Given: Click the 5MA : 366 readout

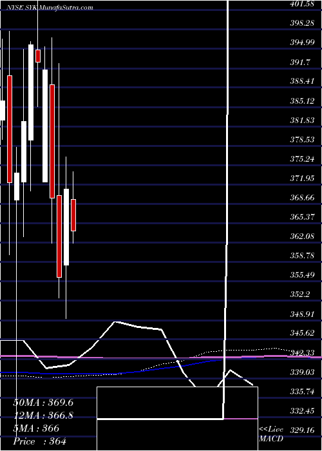Looking at the screenshot, I should (36, 428).
